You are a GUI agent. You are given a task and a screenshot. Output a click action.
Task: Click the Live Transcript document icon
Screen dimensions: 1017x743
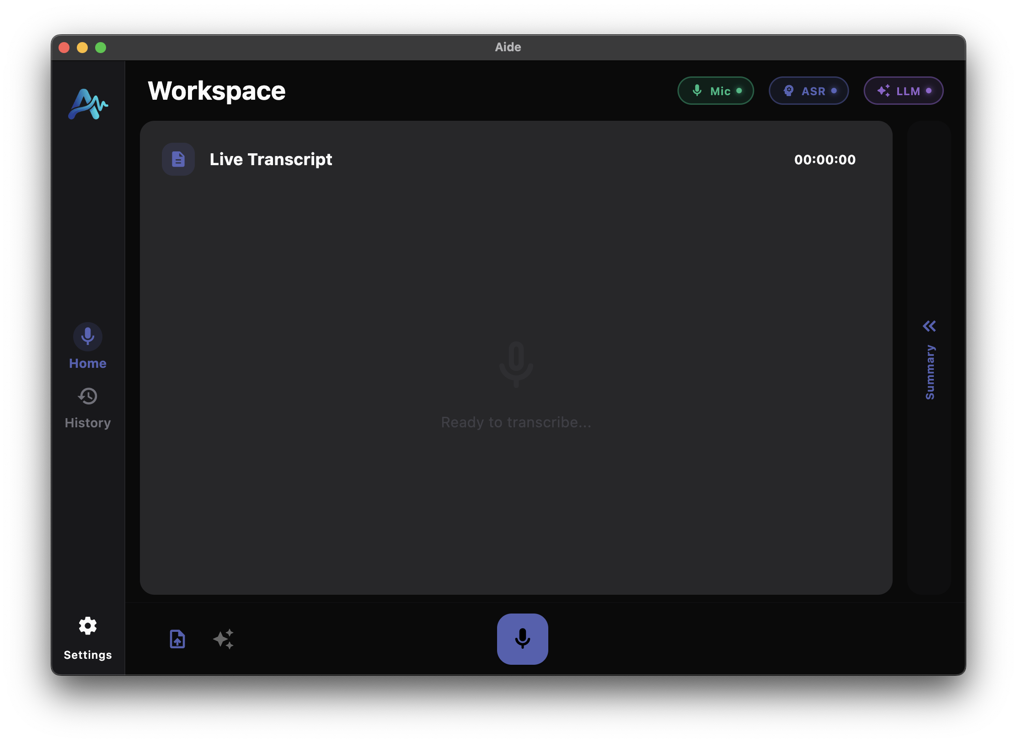pos(178,159)
